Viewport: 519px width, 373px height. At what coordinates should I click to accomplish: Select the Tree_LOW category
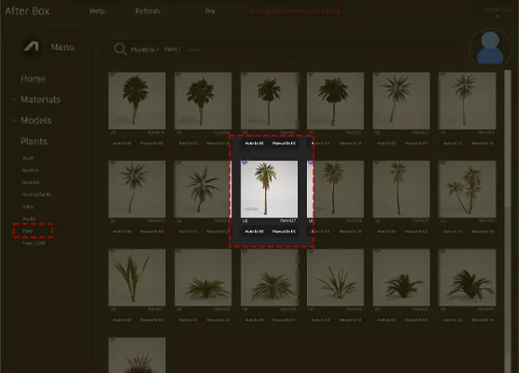(33, 244)
